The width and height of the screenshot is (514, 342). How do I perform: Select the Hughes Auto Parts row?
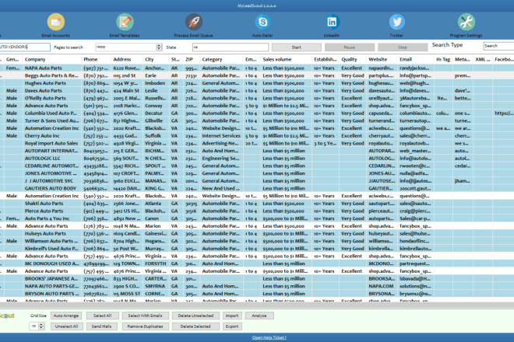257,83
